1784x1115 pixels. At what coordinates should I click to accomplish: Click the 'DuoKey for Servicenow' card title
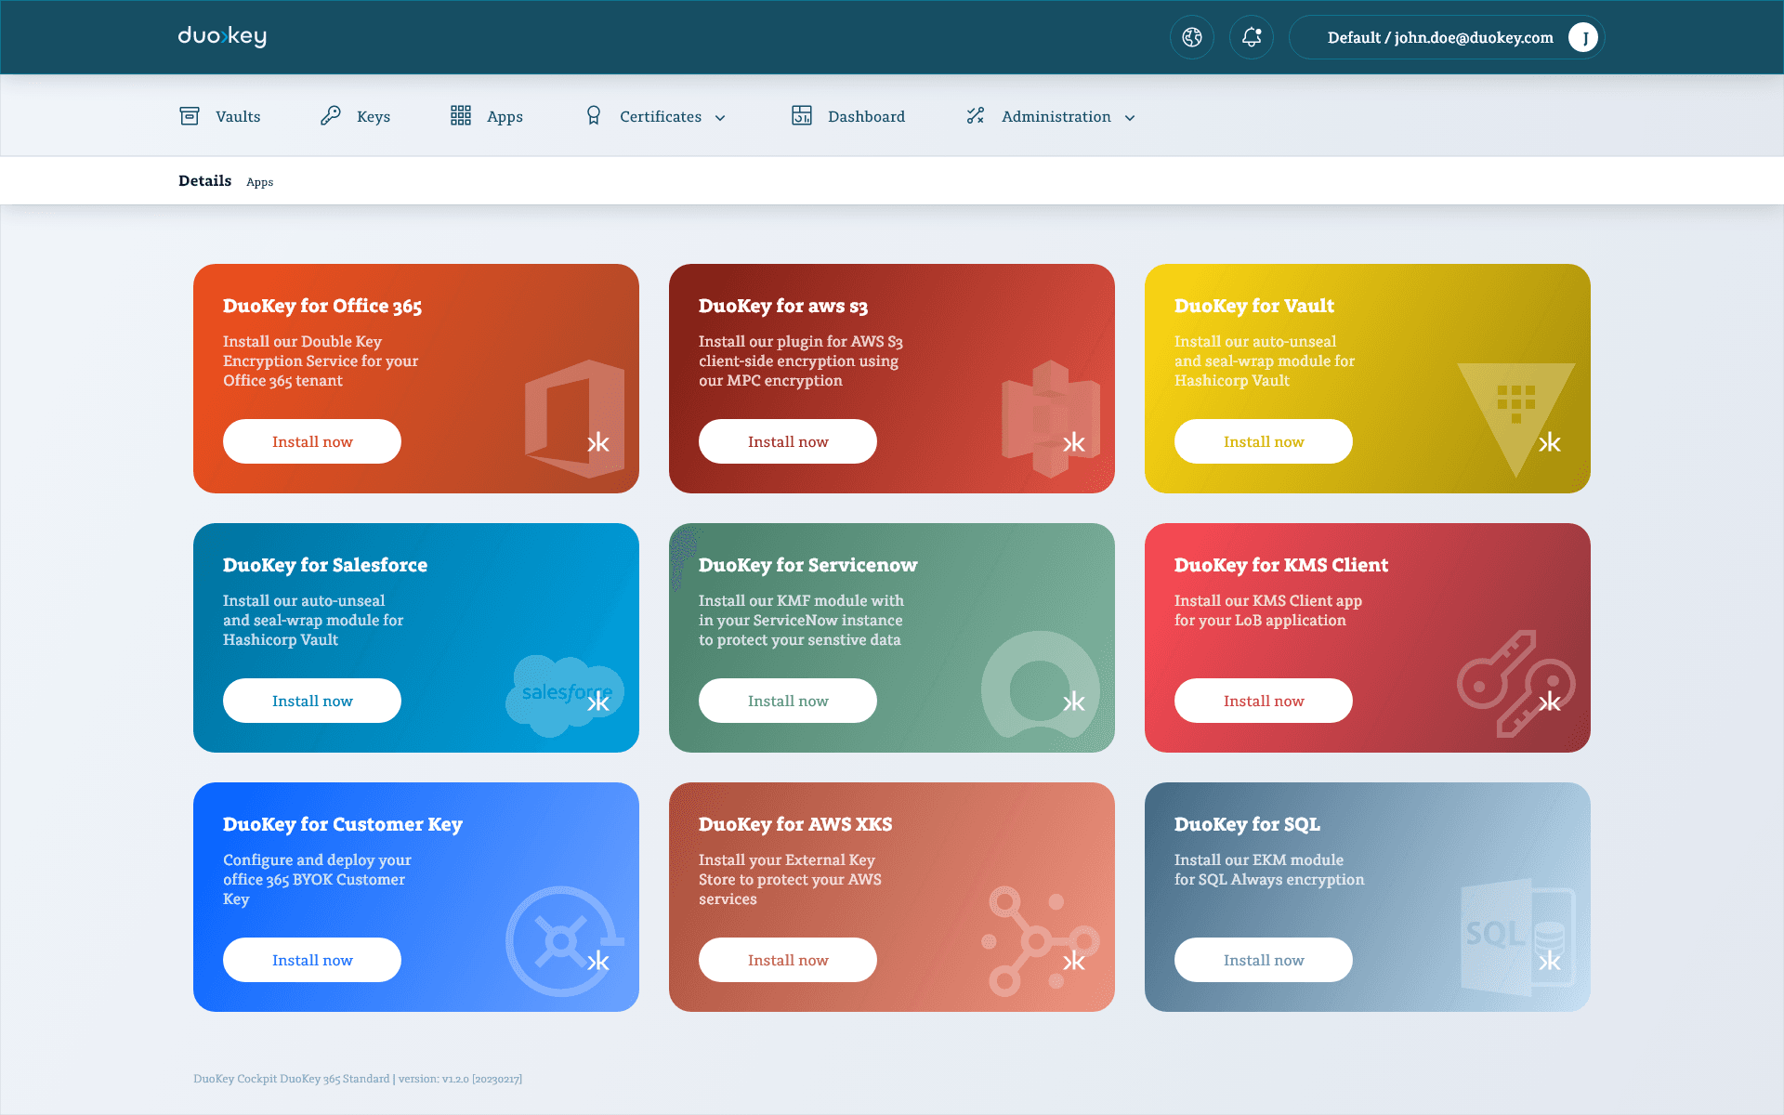(808, 565)
